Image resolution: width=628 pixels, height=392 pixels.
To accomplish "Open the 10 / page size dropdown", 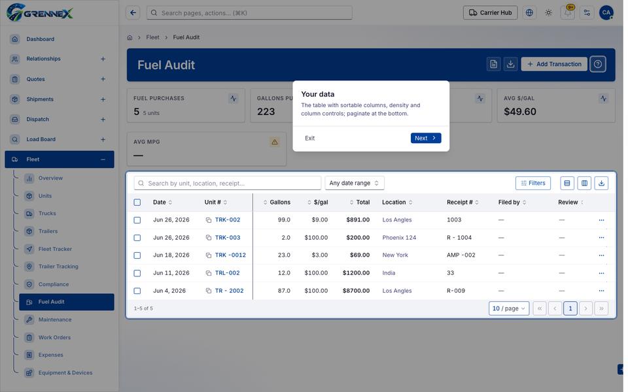I will pyautogui.click(x=509, y=308).
